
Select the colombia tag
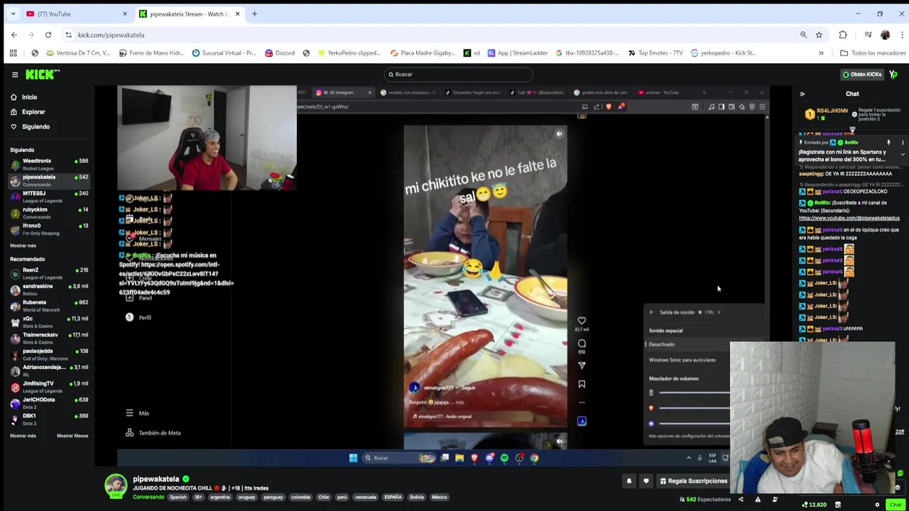pos(300,497)
